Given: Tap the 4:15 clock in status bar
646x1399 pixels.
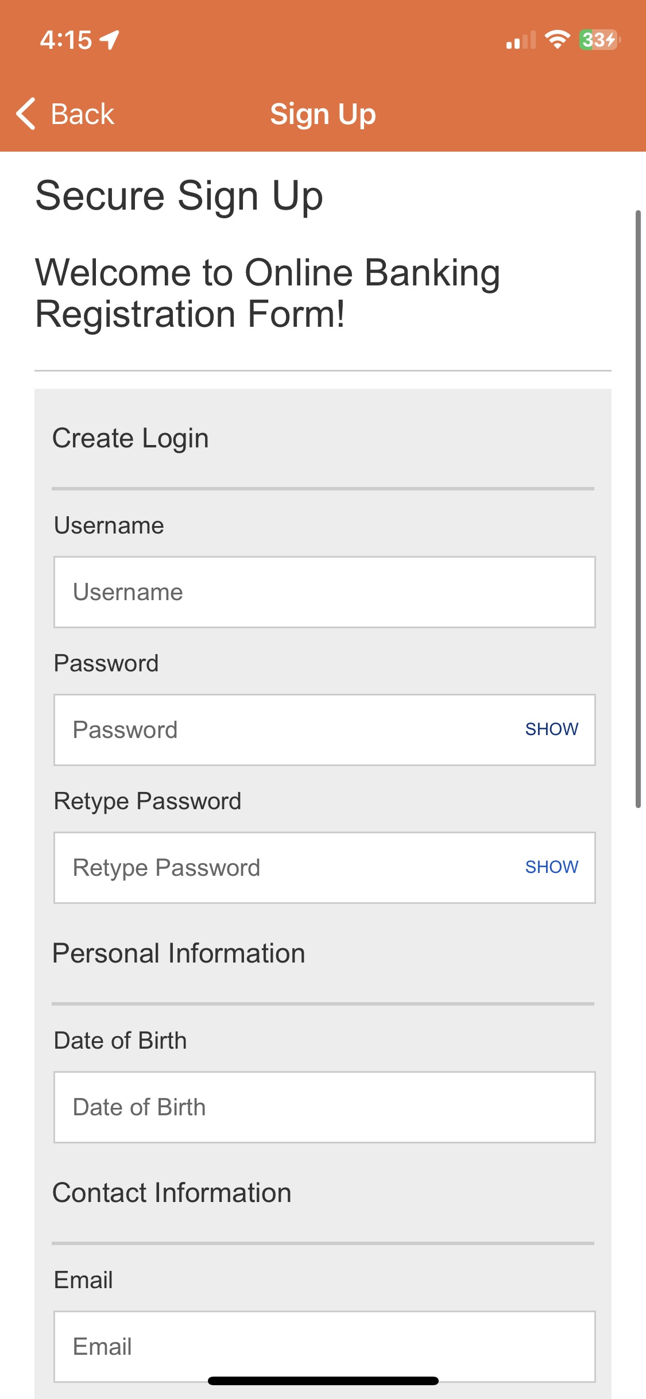Looking at the screenshot, I should 65,40.
